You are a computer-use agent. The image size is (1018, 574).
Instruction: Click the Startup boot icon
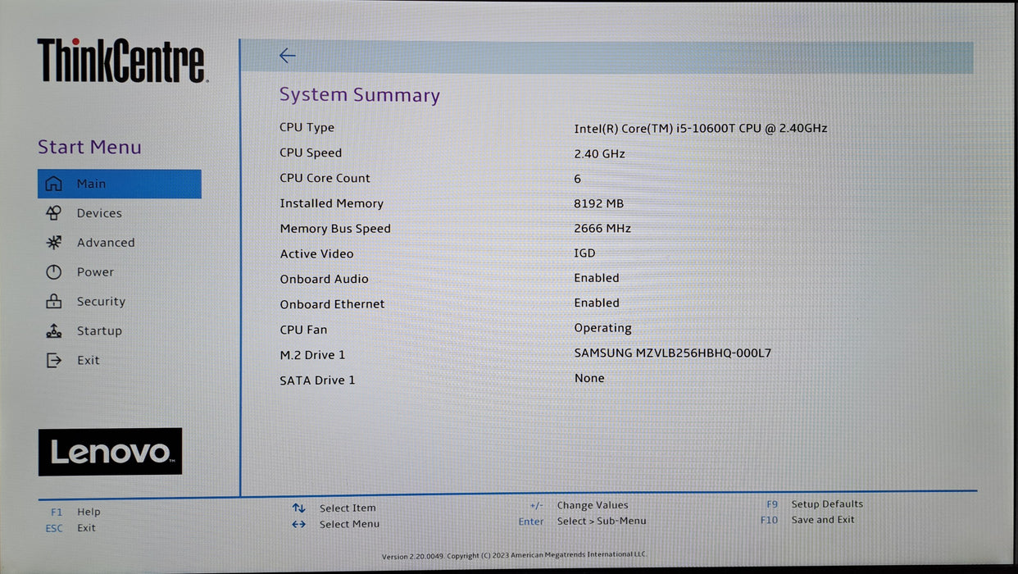53,330
